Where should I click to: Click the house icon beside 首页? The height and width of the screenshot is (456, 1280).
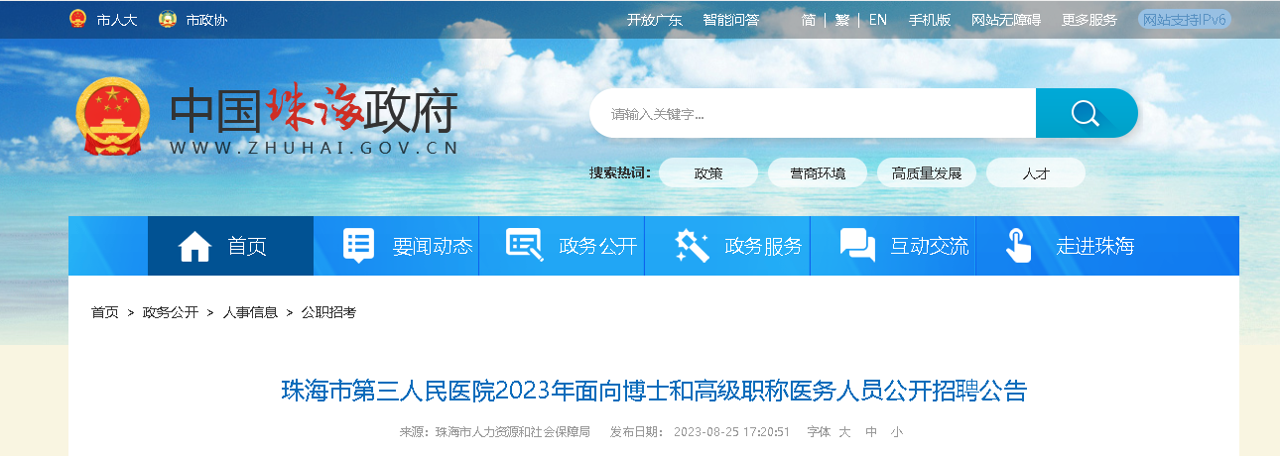[x=194, y=245]
